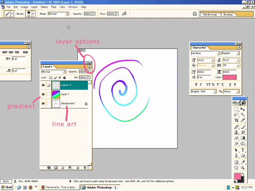Enable airbrush mode in options bar
Image resolution: width=255 pixels, height=191 pixels.
tap(125, 14)
